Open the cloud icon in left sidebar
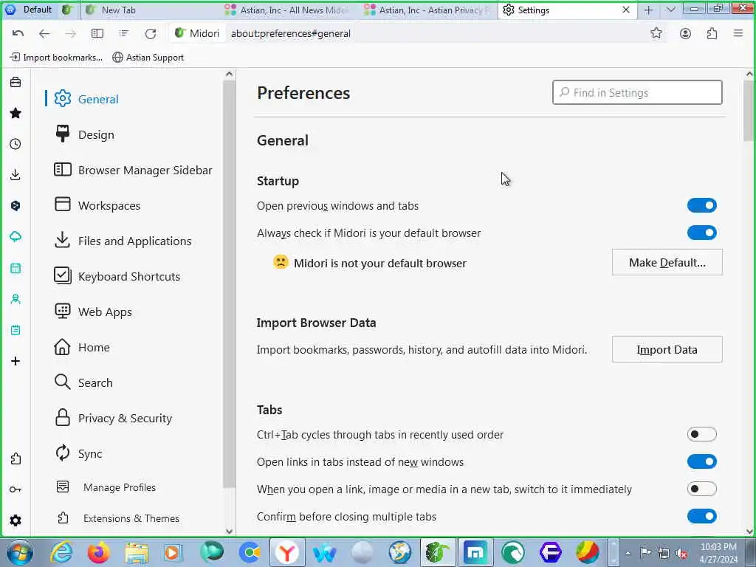 [16, 237]
